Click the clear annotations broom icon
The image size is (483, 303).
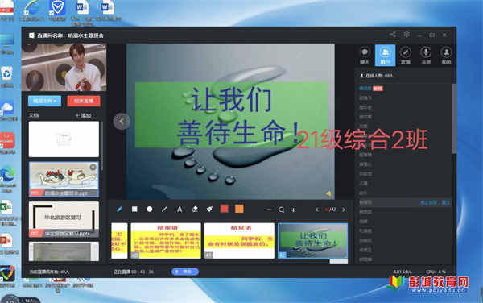coord(209,210)
